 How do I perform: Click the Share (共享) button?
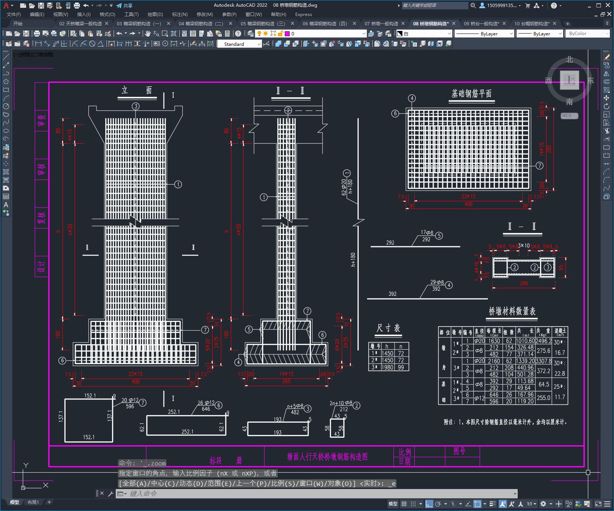click(x=124, y=5)
